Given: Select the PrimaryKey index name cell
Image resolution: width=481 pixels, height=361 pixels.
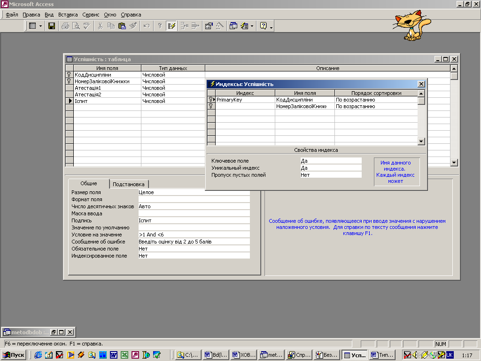Looking at the screenshot, I should (x=245, y=100).
